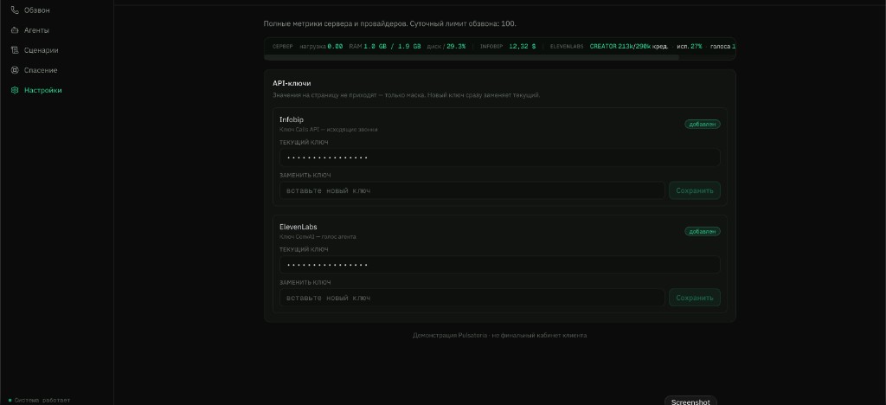Click the Сценарии sidebar icon
886x405 pixels.
click(15, 50)
